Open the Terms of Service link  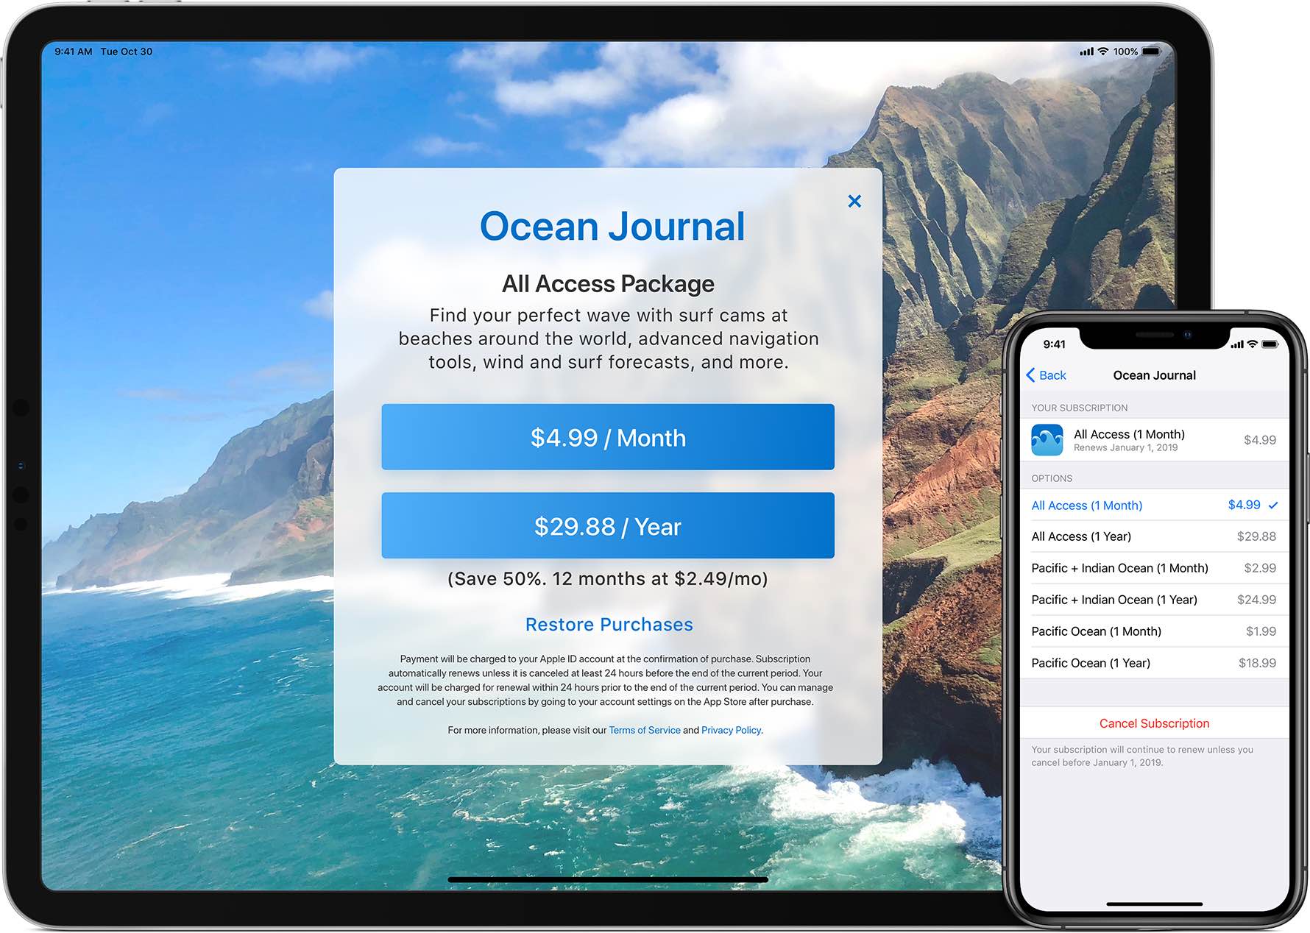[x=644, y=730]
